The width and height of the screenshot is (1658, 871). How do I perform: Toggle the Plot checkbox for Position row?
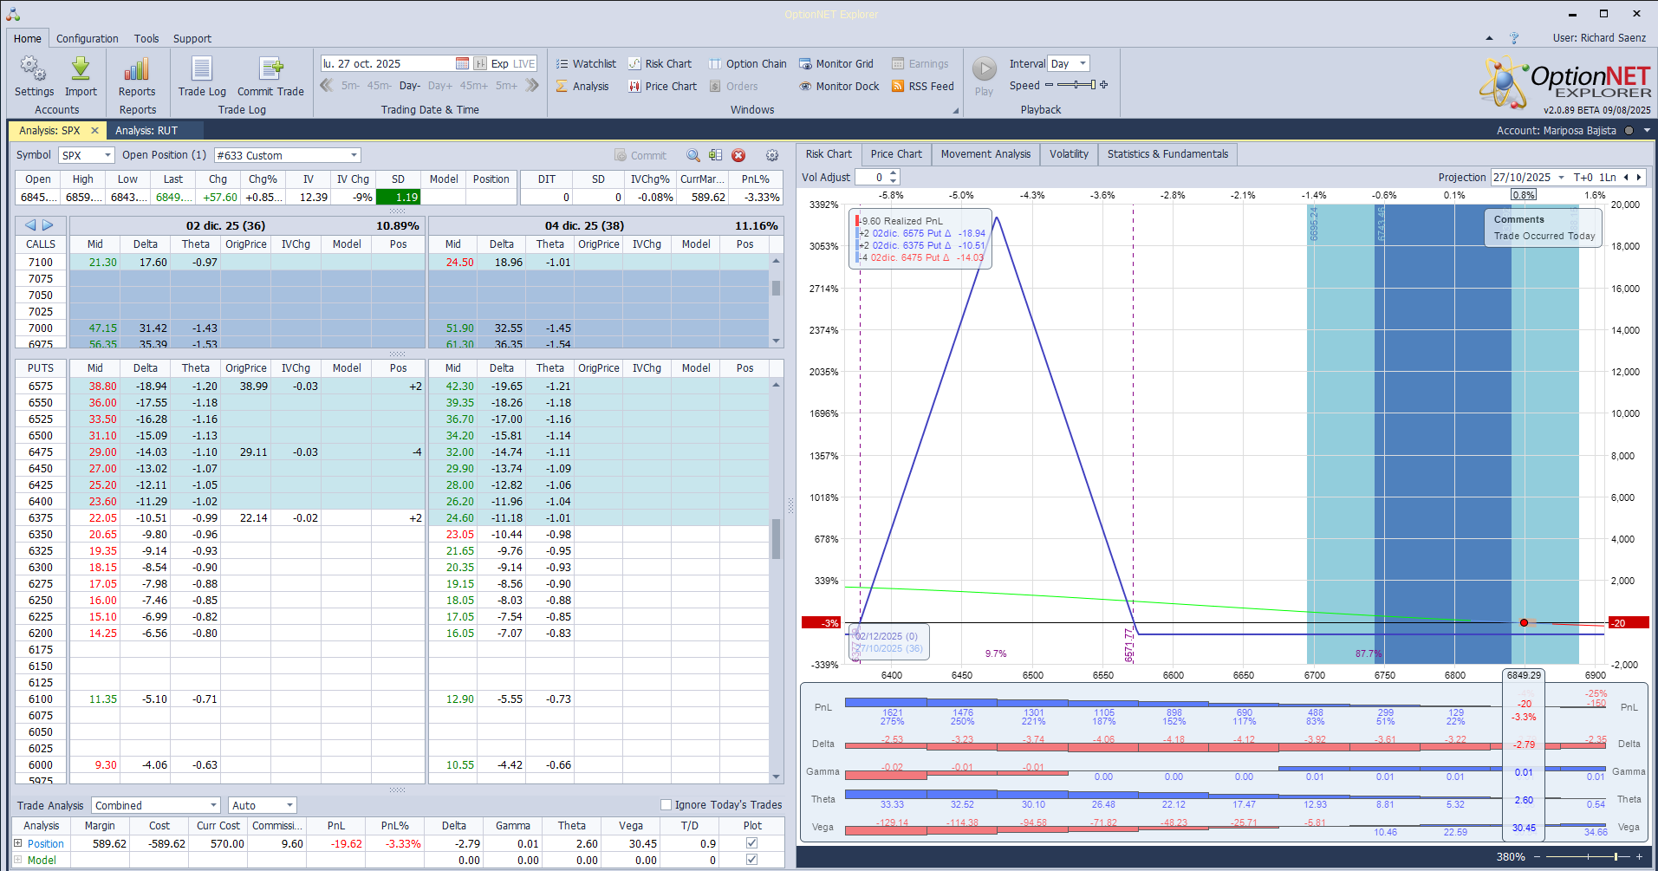751,842
